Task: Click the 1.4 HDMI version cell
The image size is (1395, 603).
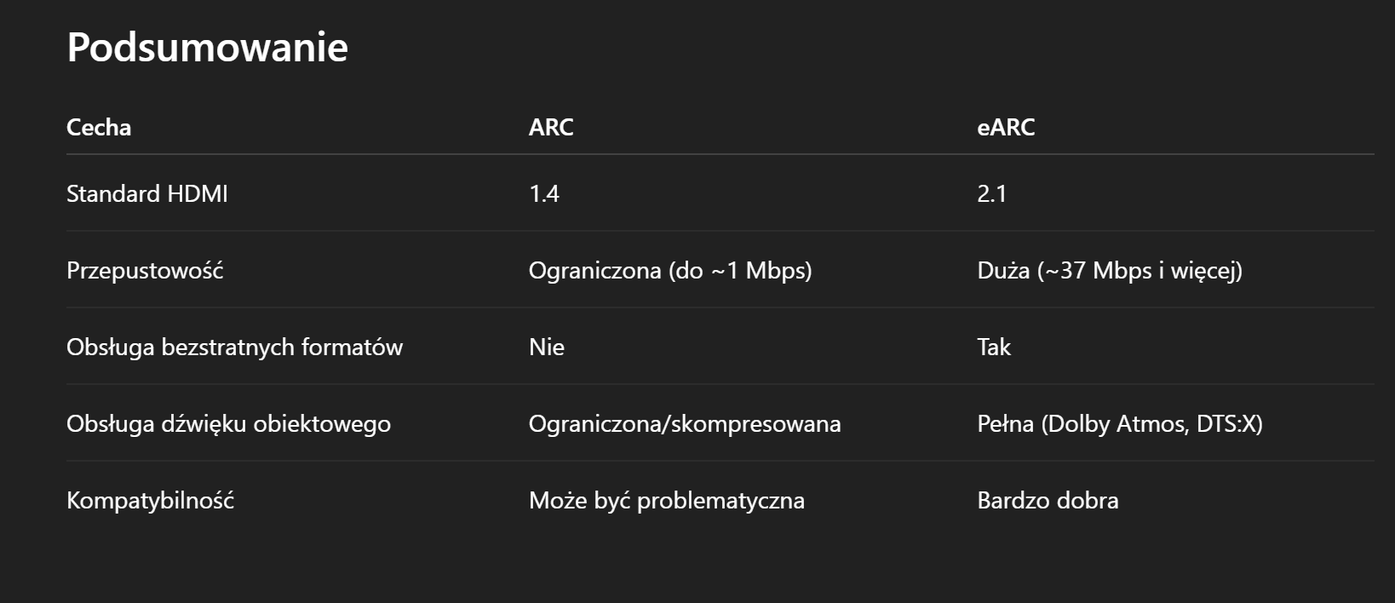Action: click(x=544, y=193)
